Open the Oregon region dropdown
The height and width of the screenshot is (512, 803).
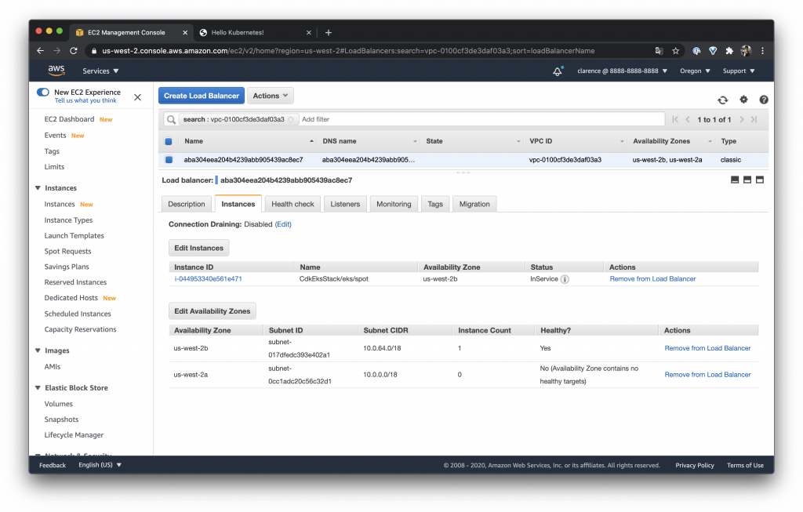[x=695, y=71]
